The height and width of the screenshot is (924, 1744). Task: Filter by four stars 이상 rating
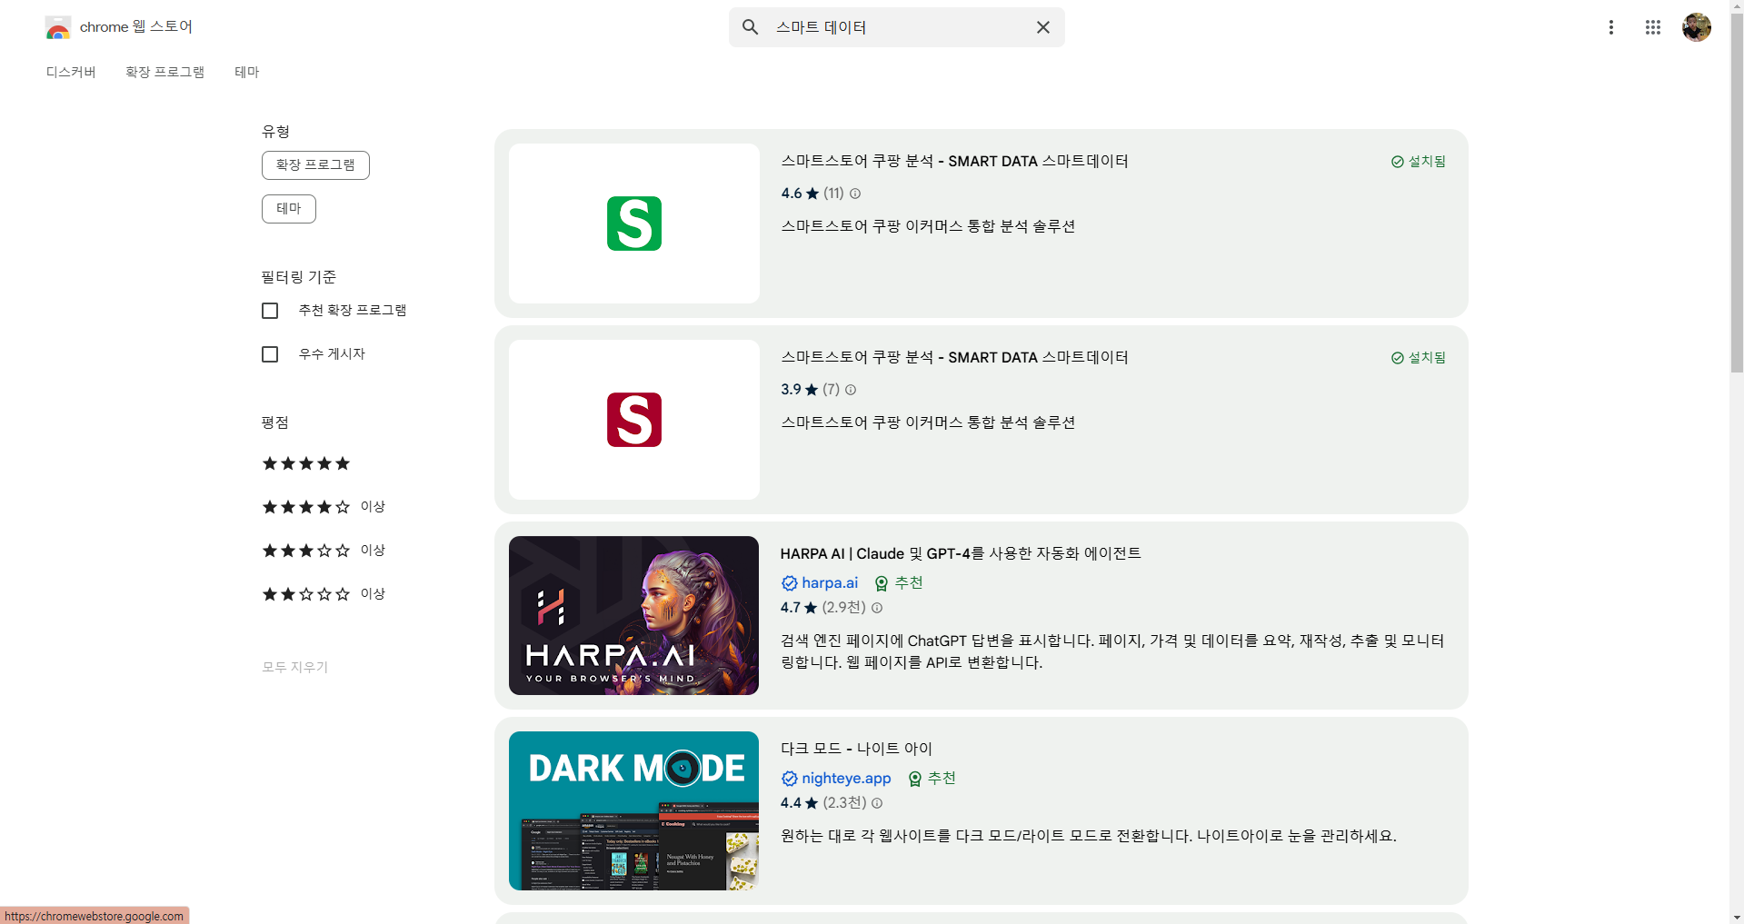coord(324,507)
